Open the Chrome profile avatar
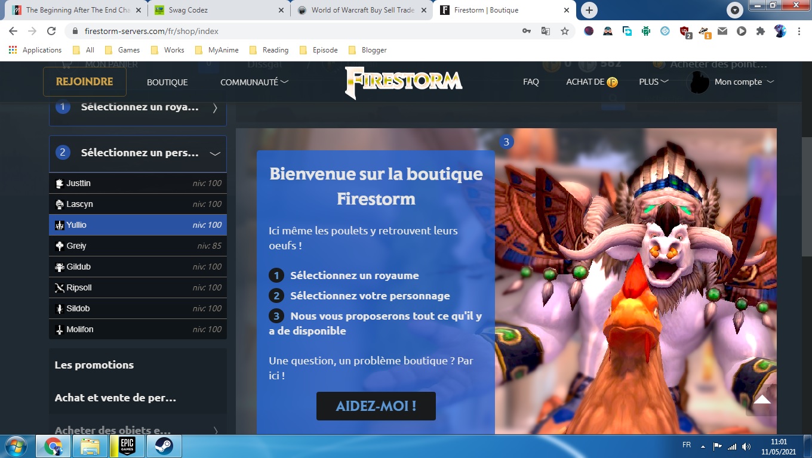Screen dimensions: 812x458 pos(780,31)
